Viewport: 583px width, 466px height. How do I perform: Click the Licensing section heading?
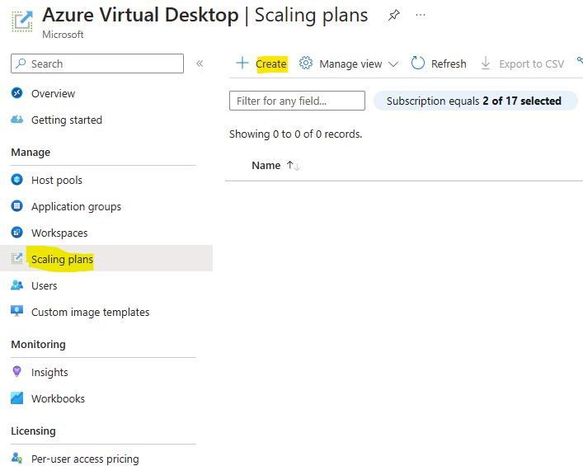pyautogui.click(x=33, y=431)
